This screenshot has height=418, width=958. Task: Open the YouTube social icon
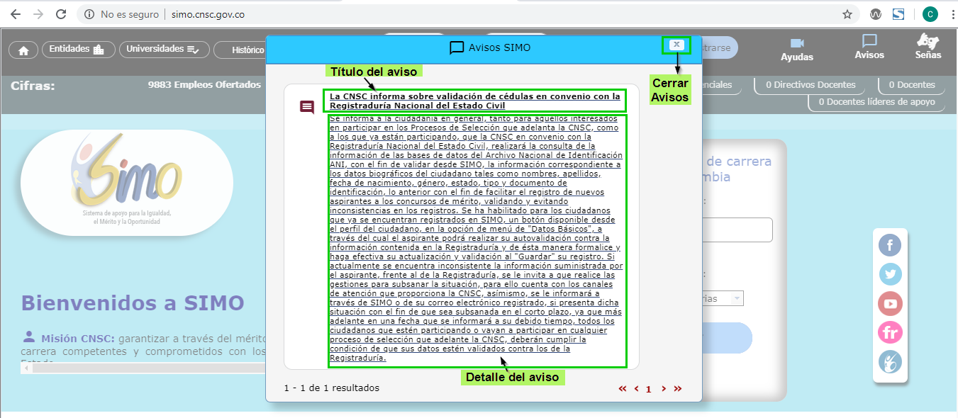(890, 303)
